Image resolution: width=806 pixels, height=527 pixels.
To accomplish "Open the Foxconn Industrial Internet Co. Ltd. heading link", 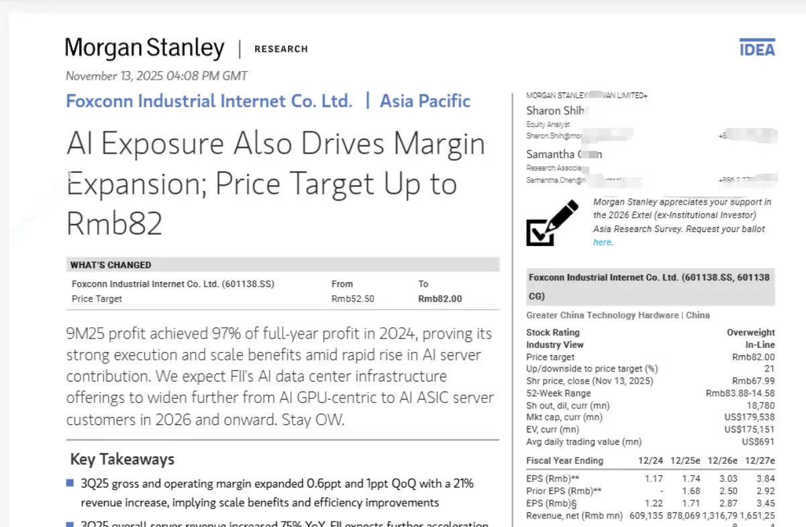I will 209,101.
